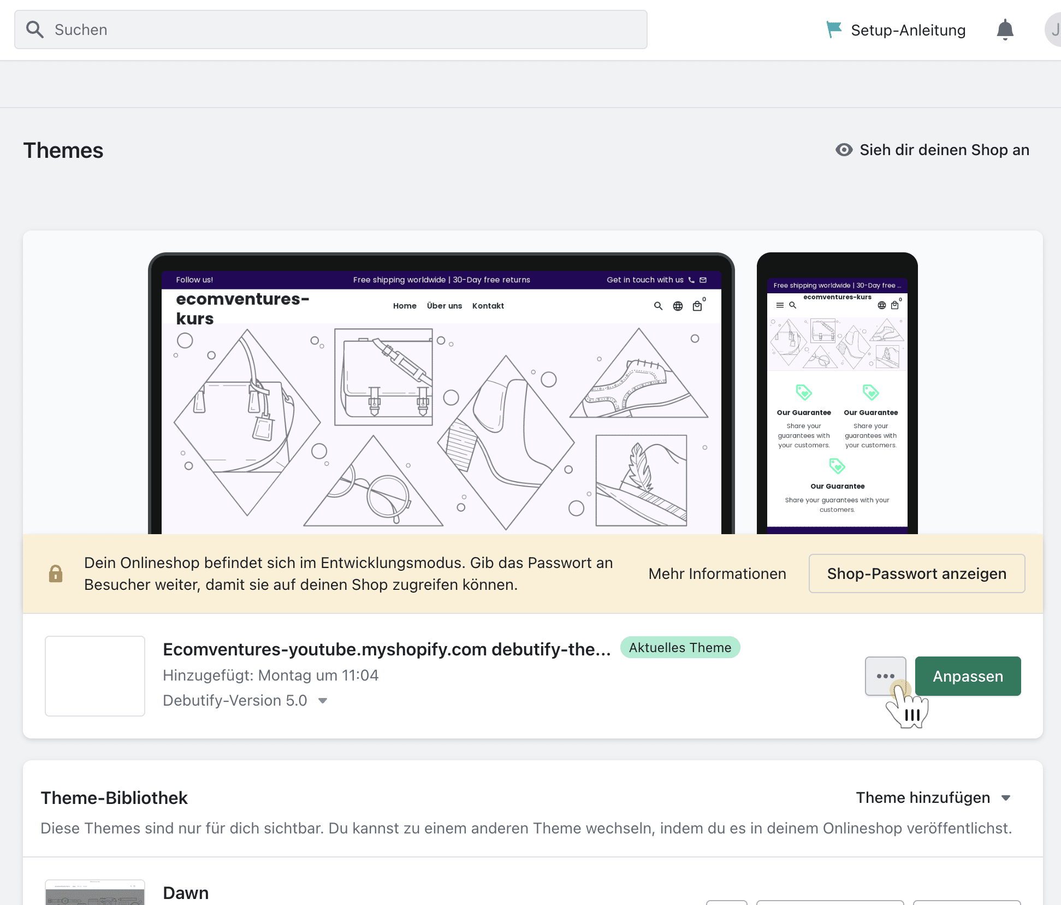Open current theme three-dots actions menu
The image size is (1061, 905).
click(x=885, y=676)
